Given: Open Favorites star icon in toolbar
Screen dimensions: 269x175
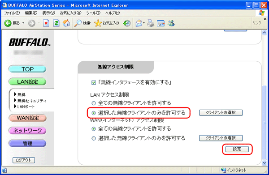Looking at the screenshot, I should 98,23.
